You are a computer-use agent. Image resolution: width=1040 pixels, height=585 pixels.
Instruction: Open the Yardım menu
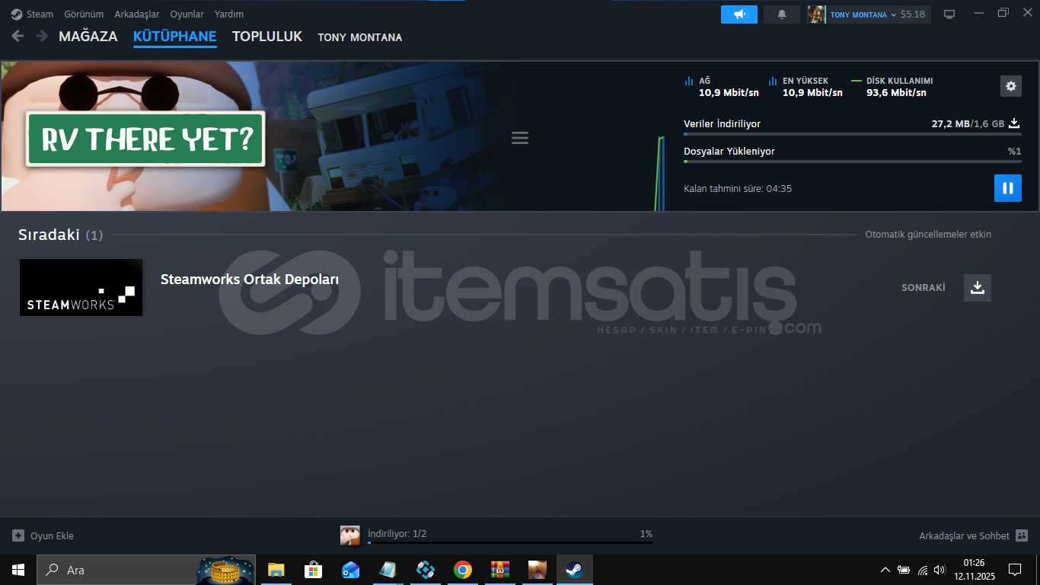click(x=229, y=14)
